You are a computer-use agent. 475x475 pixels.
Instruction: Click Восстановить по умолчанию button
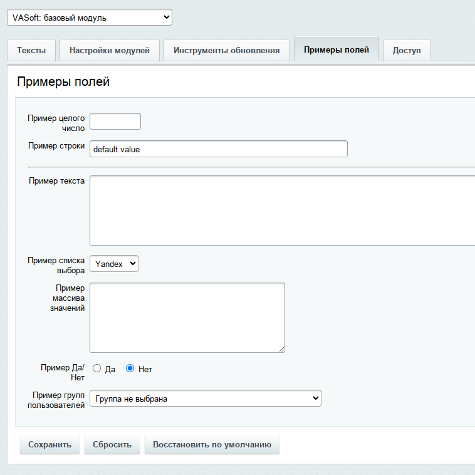click(212, 445)
